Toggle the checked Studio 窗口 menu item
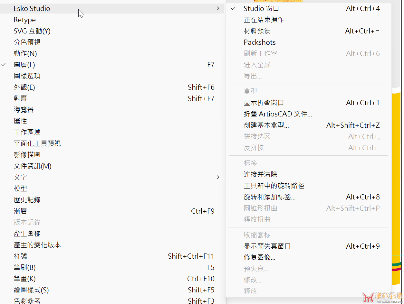Screen dimensions: 404x304 point(261,9)
